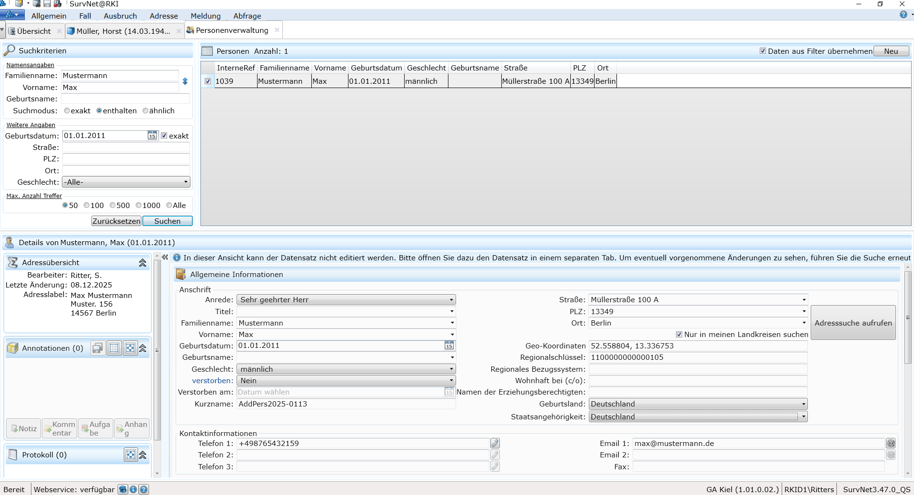Click the email icon beside Email 1
Viewport: 914px width, 495px height.
coord(890,443)
